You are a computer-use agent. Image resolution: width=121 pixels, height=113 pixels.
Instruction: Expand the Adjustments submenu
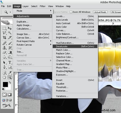(x=33, y=16)
